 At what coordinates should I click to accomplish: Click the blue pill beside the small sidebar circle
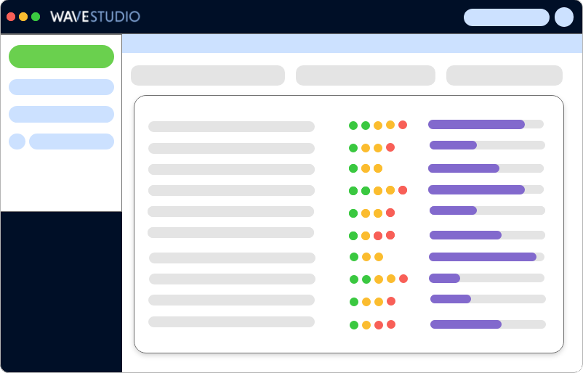71,142
